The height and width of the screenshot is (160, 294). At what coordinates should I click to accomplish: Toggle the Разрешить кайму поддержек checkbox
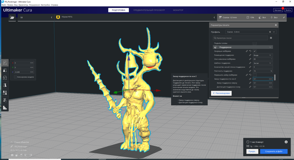[255, 75]
